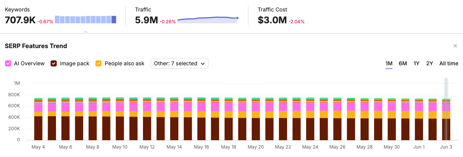Click the May 26 x-axis date label

(x=337, y=147)
